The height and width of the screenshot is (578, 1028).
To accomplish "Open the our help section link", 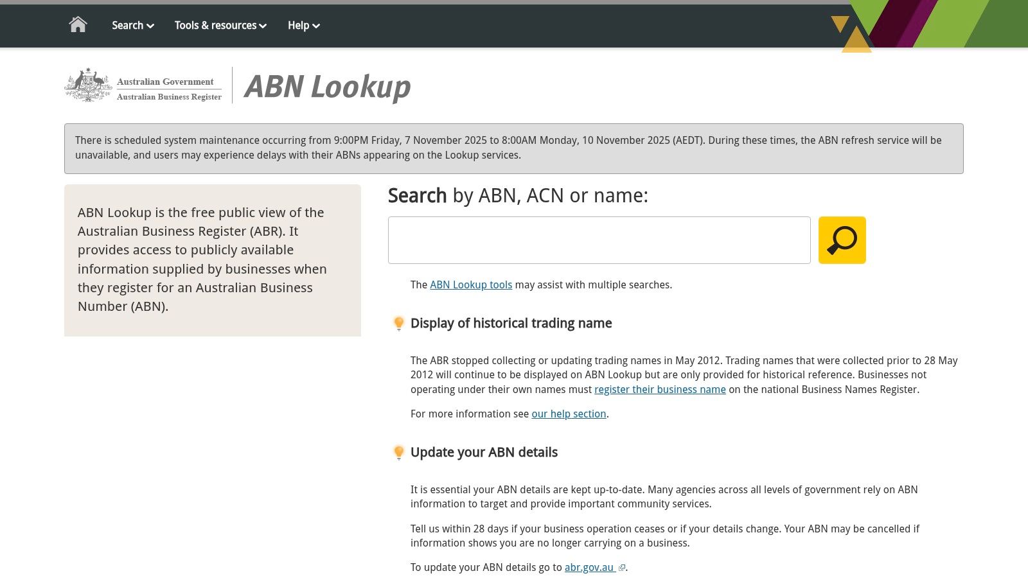I will [x=569, y=414].
